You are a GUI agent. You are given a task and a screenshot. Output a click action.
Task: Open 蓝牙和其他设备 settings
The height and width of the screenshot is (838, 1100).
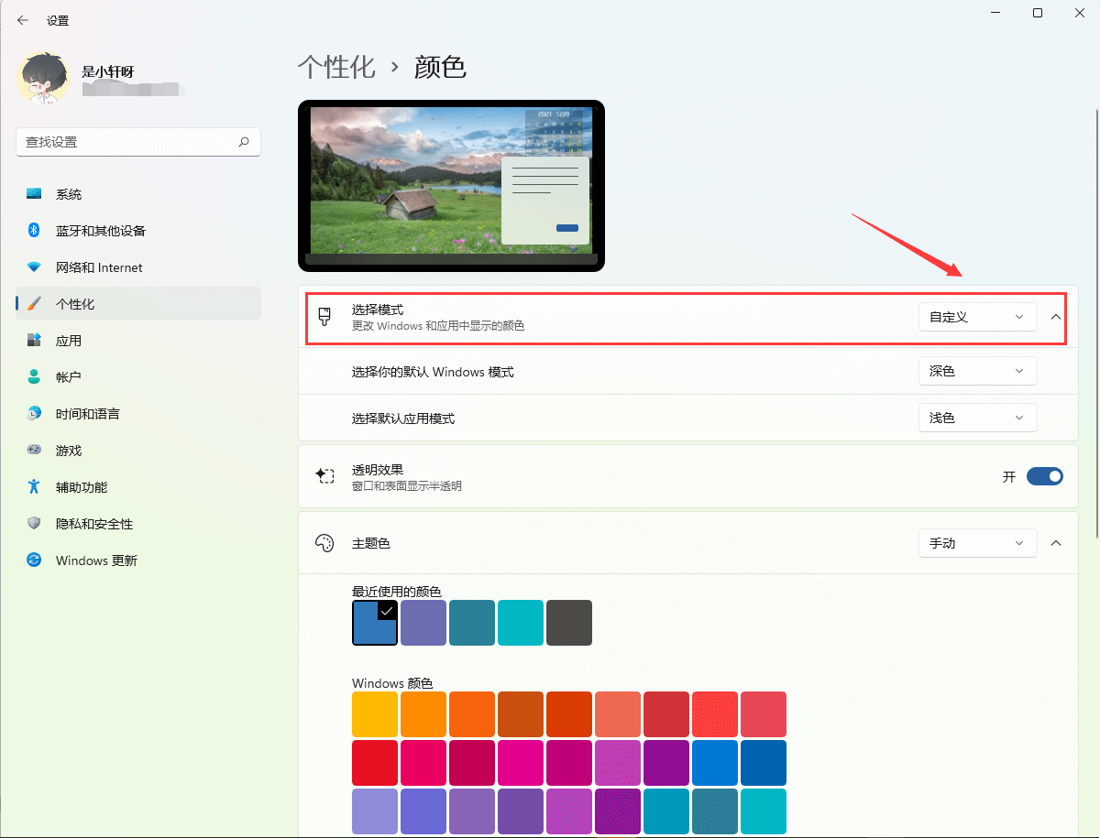point(101,230)
